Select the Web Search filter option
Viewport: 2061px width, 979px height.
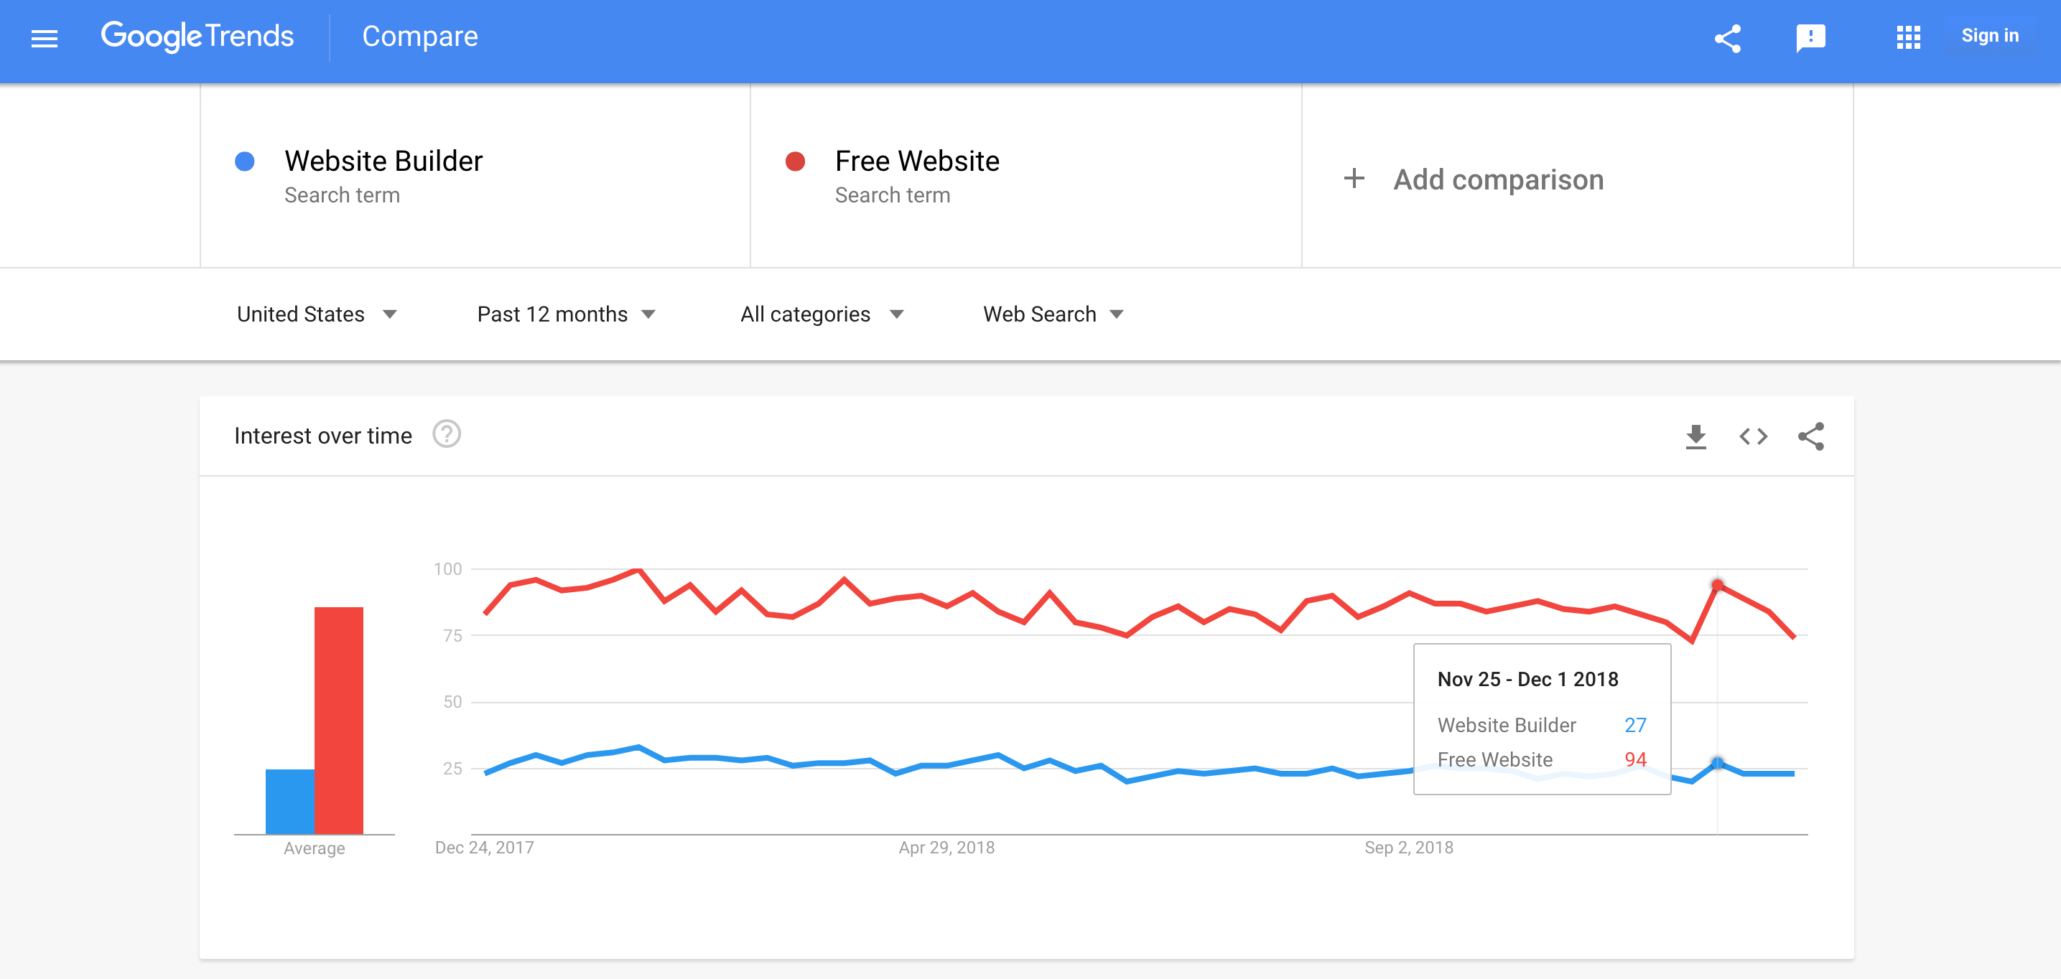(1050, 315)
